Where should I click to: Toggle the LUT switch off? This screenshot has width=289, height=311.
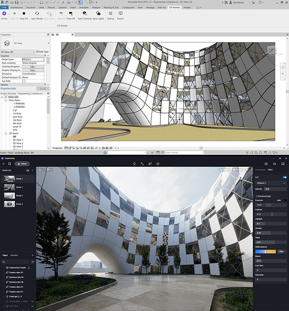(x=285, y=177)
